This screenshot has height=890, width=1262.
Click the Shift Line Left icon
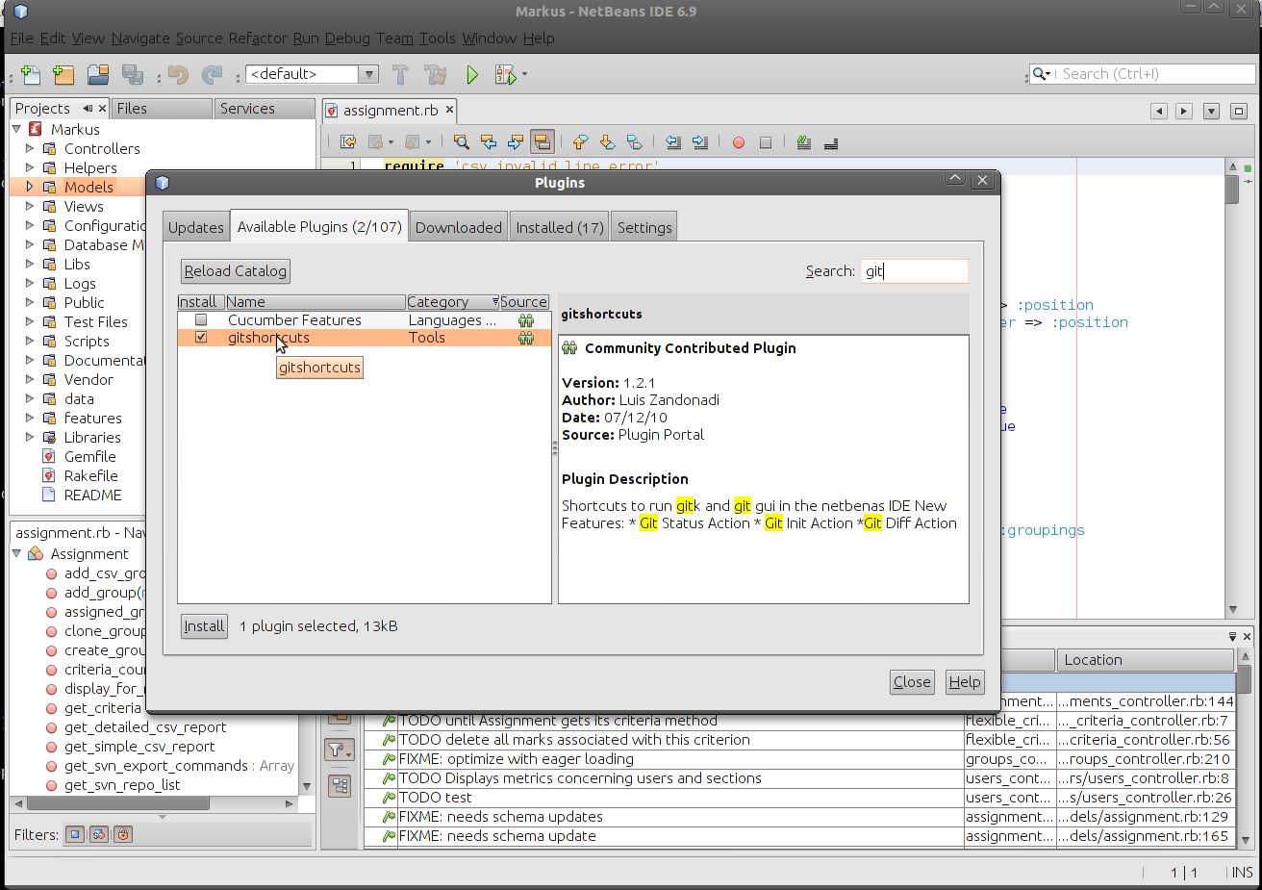click(x=673, y=142)
